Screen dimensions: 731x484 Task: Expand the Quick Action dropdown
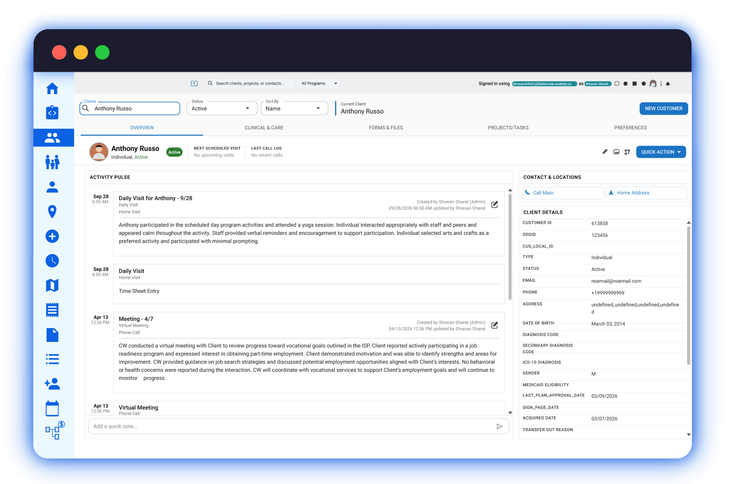661,152
